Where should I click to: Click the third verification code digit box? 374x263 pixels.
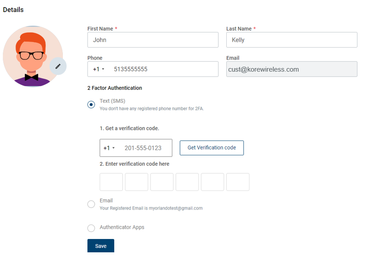coord(162,182)
